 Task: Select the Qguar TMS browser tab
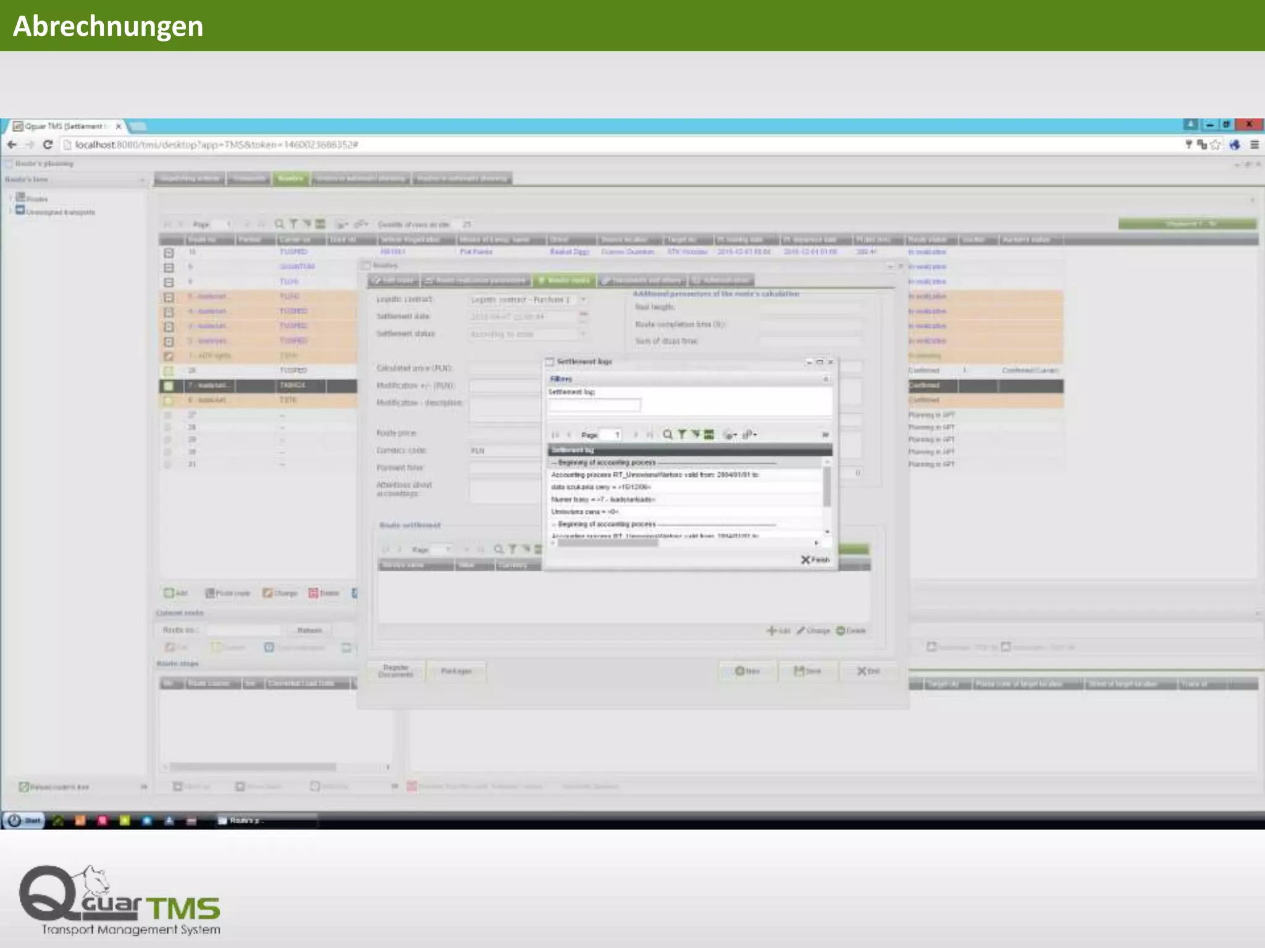pyautogui.click(x=65, y=126)
